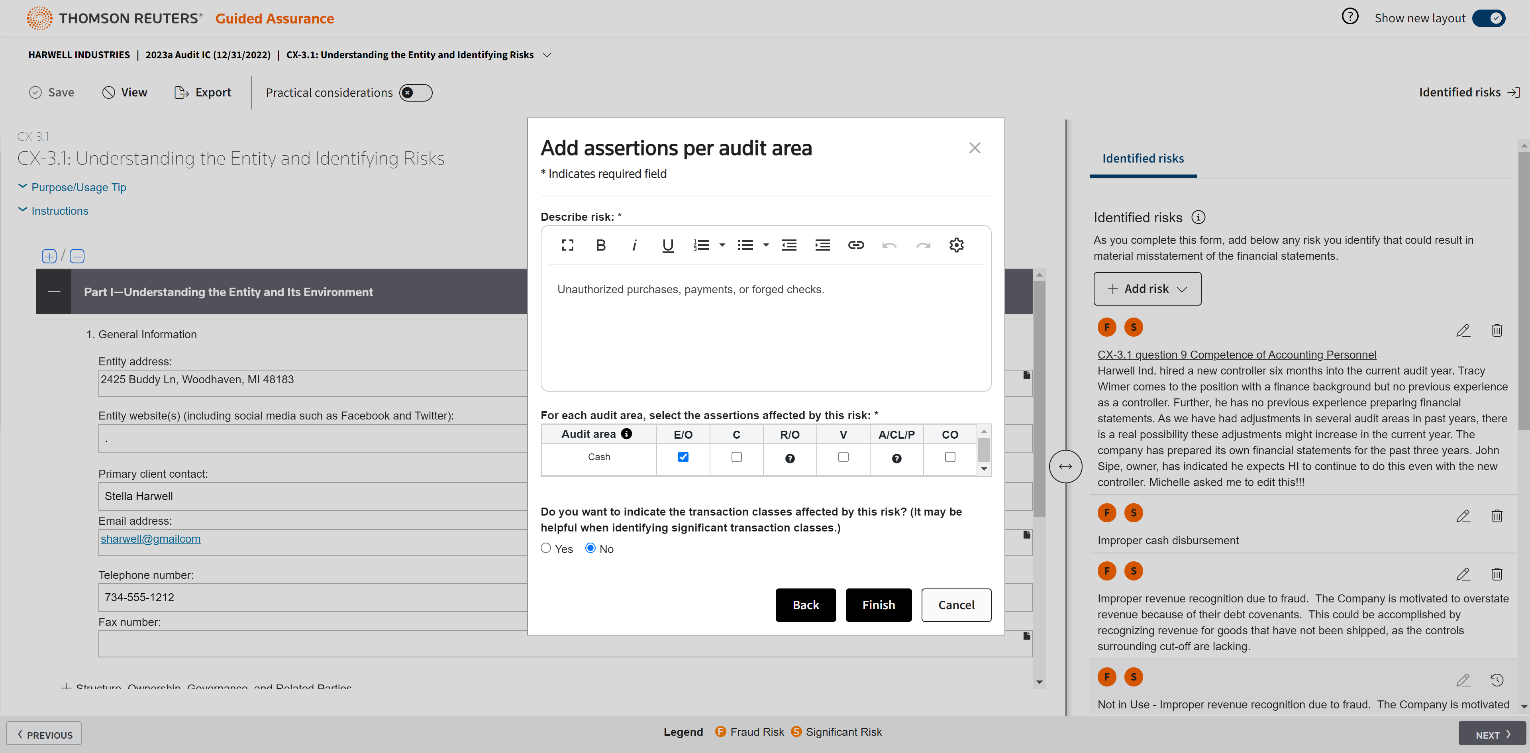
Task: Select the Identified risks tab
Action: pyautogui.click(x=1142, y=159)
